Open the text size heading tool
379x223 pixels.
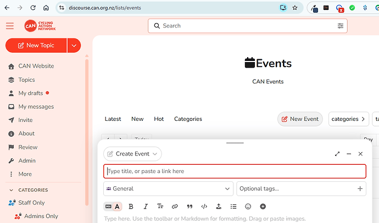tap(160, 207)
